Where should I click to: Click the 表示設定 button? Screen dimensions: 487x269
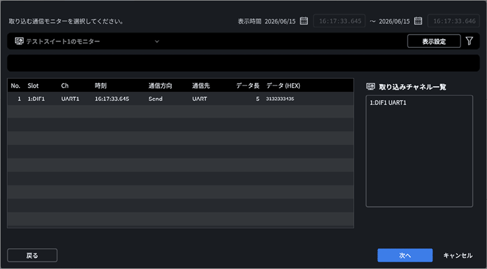pos(434,41)
